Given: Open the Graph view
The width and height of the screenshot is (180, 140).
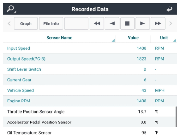Looking at the screenshot, I should click(x=26, y=23).
